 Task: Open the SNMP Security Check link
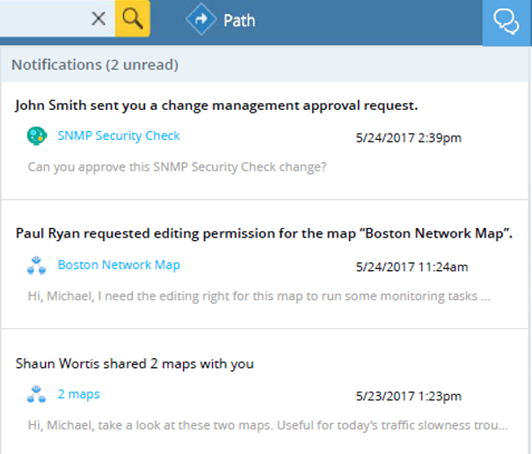click(119, 136)
